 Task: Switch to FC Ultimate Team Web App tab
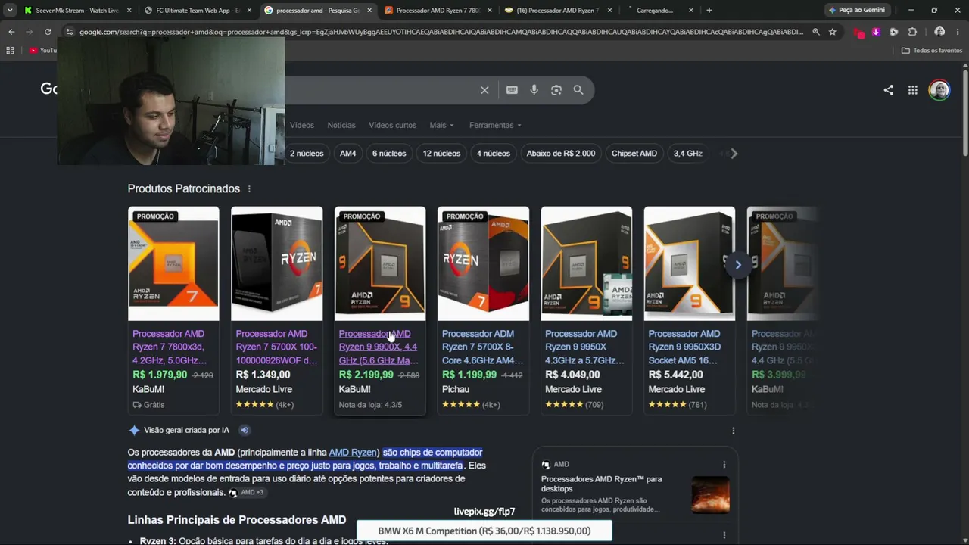tap(197, 11)
